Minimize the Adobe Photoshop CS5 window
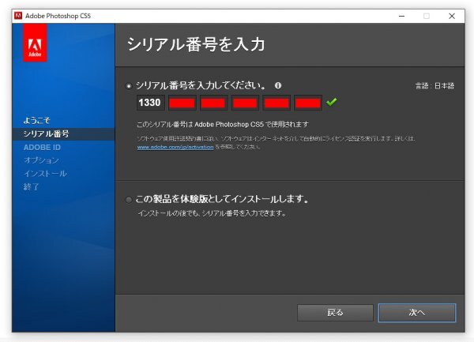Viewport: 474px width, 342px height. pos(402,16)
